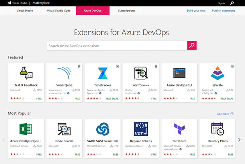Click the Replace Tokens card title

click(141, 141)
